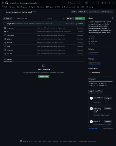The height and width of the screenshot is (146, 116).
Task: Open repository Settings tab
Action: (90, 7)
